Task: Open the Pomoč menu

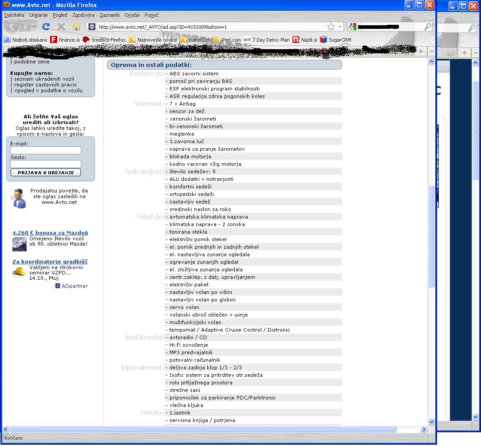Action: 152,15
